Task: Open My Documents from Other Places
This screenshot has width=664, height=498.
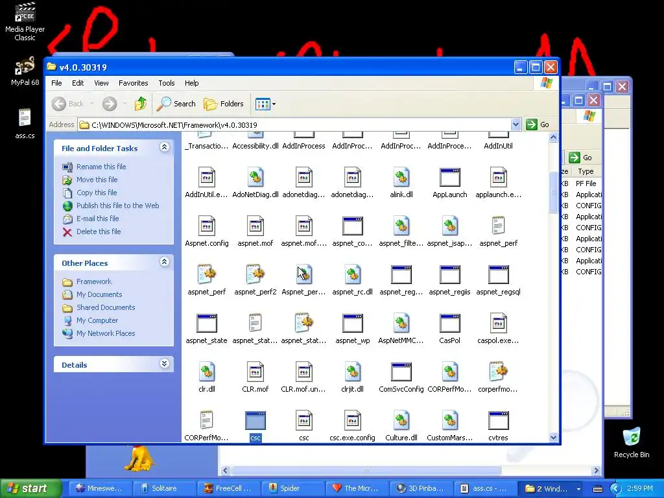Action: pyautogui.click(x=99, y=294)
